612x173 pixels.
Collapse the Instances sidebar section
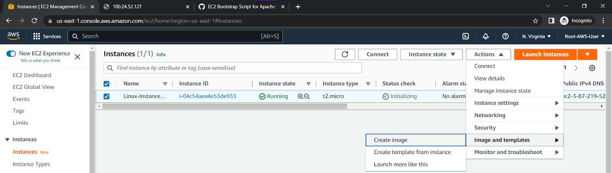click(x=7, y=139)
